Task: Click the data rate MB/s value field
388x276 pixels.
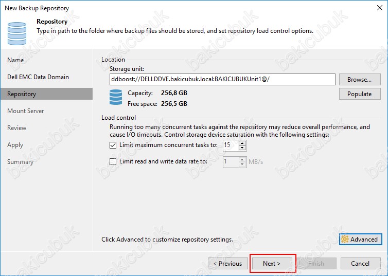Action: [x=231, y=162]
